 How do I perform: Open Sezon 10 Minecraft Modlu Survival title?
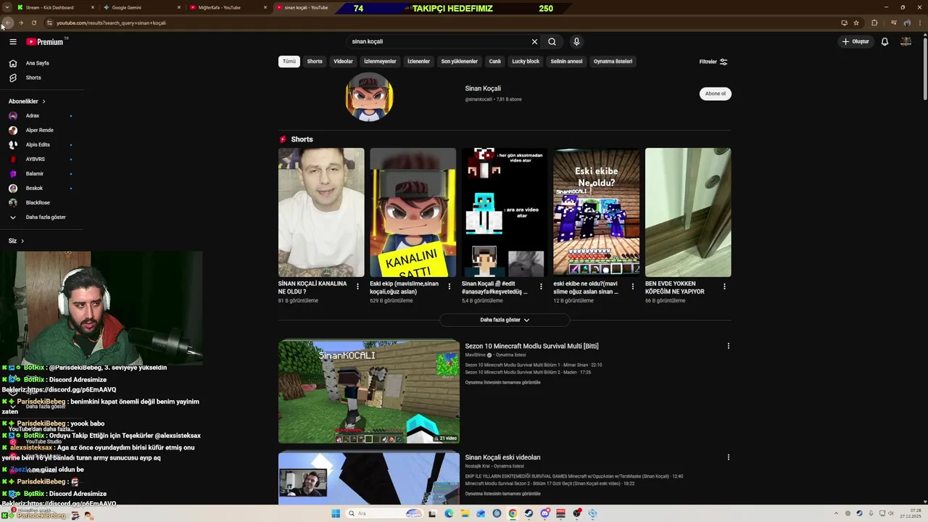(531, 347)
